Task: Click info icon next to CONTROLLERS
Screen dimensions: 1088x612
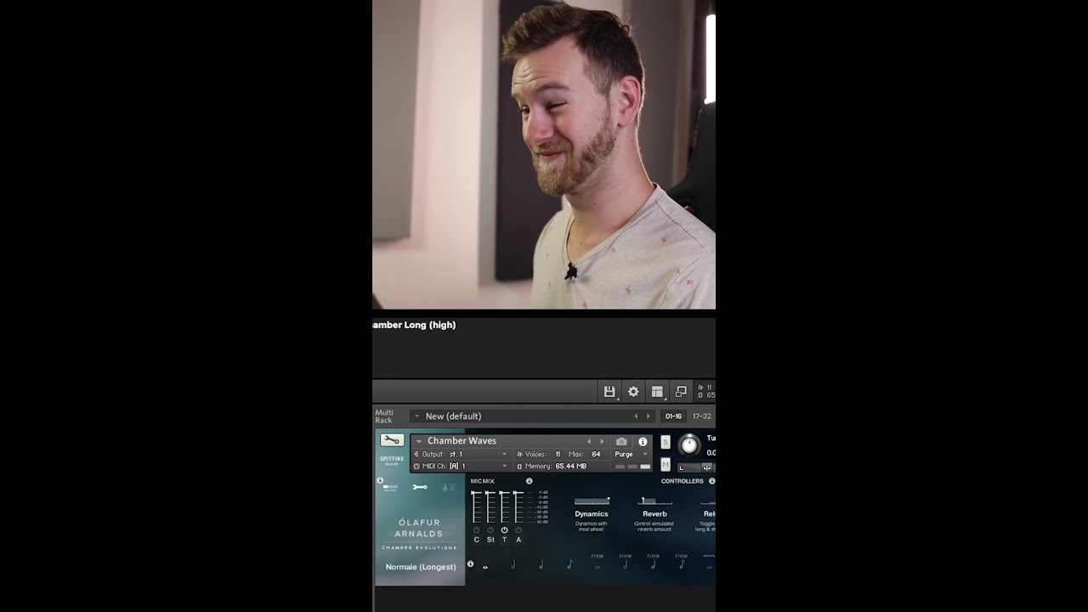Action: [x=711, y=481]
